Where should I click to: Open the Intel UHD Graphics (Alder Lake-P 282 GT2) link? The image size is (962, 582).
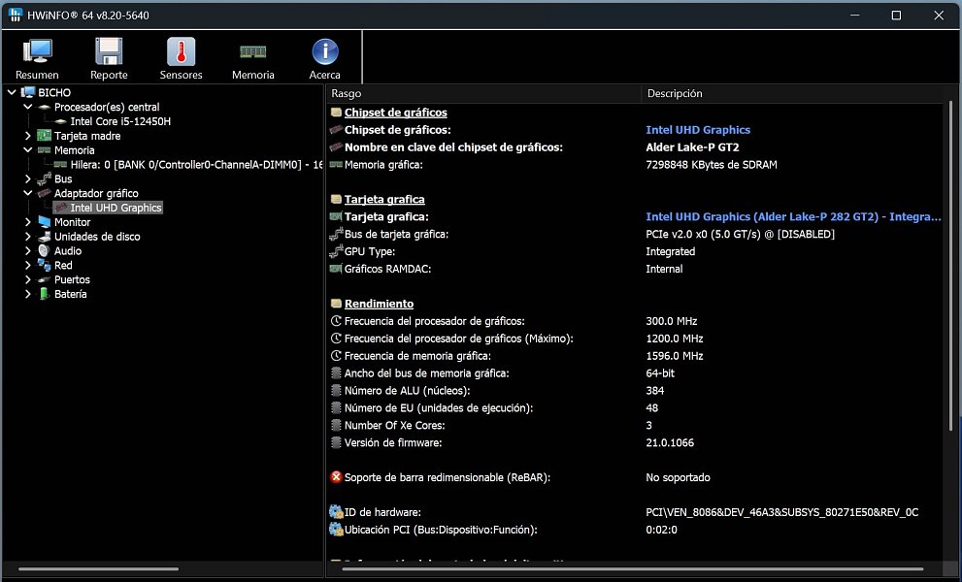tap(793, 217)
